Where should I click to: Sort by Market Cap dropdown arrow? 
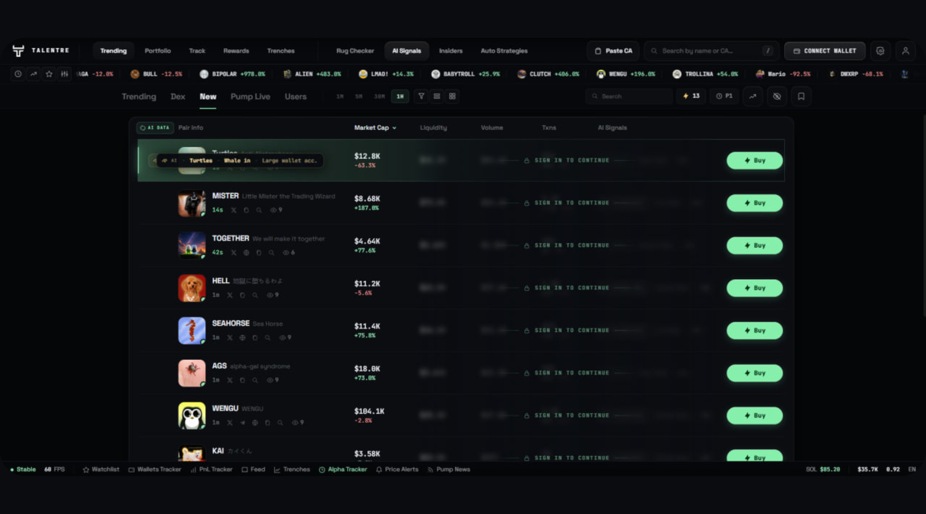(x=394, y=128)
